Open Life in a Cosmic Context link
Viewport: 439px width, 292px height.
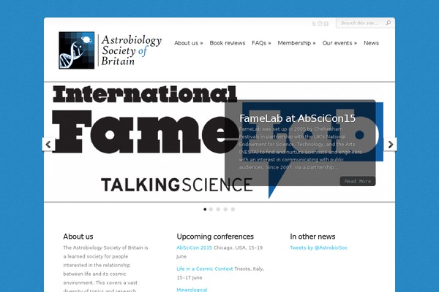pyautogui.click(x=205, y=269)
